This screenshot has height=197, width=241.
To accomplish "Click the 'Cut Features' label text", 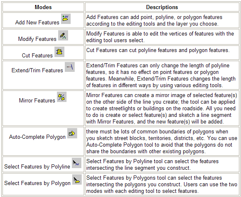I will pyautogui.click(x=37, y=55).
